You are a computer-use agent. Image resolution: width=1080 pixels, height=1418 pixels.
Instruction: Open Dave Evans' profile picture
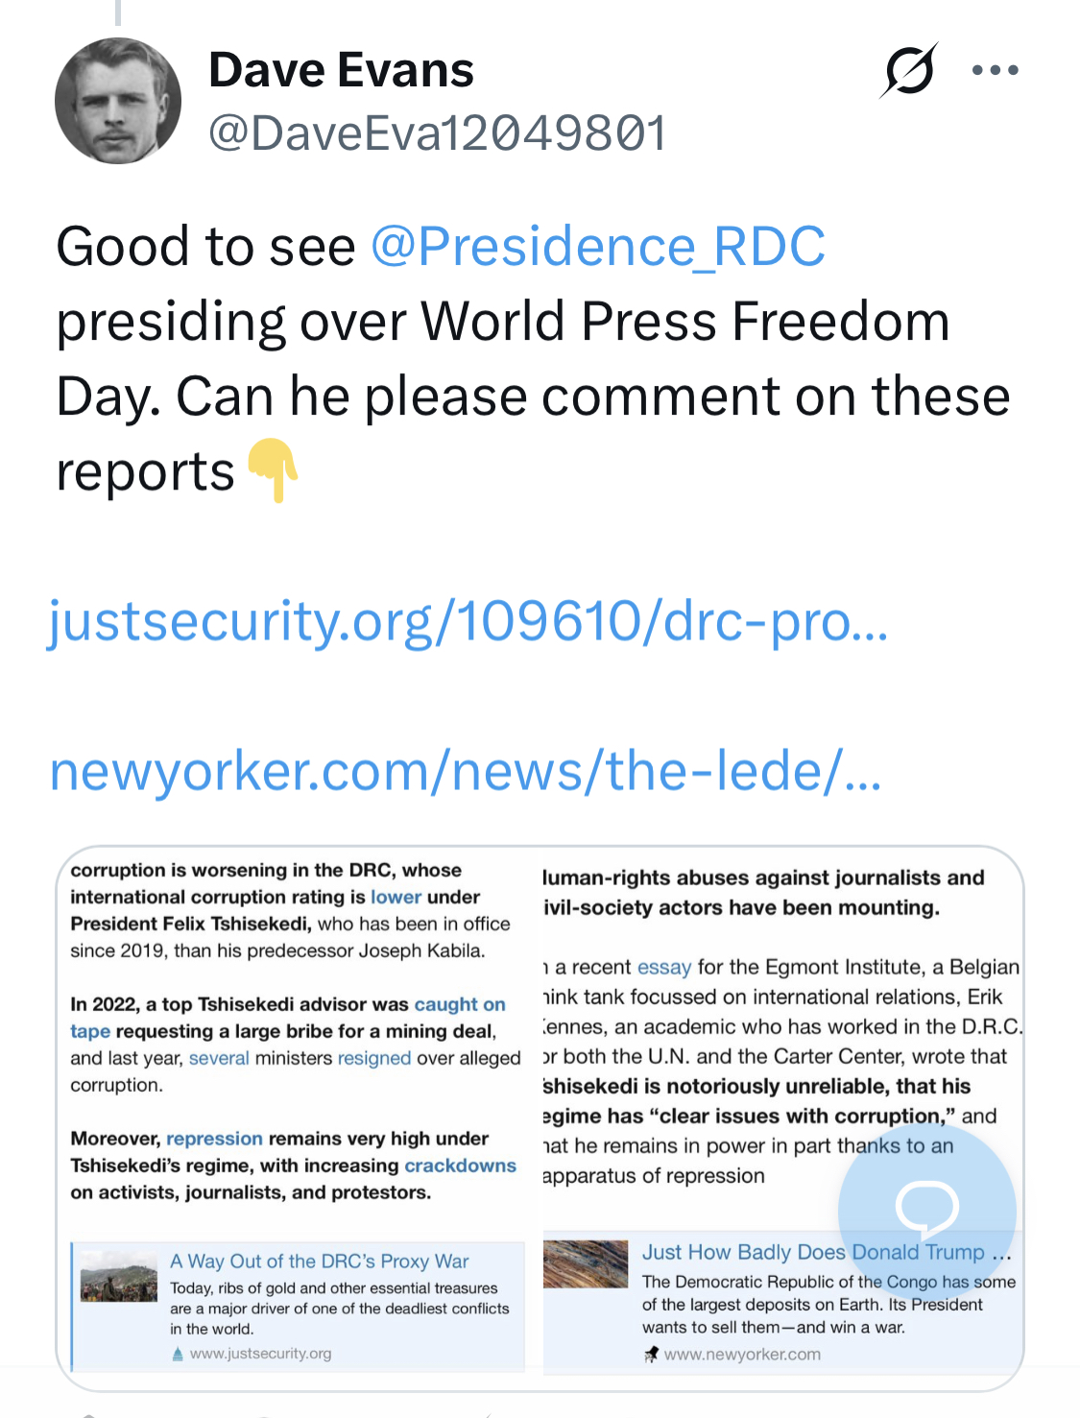click(x=118, y=101)
